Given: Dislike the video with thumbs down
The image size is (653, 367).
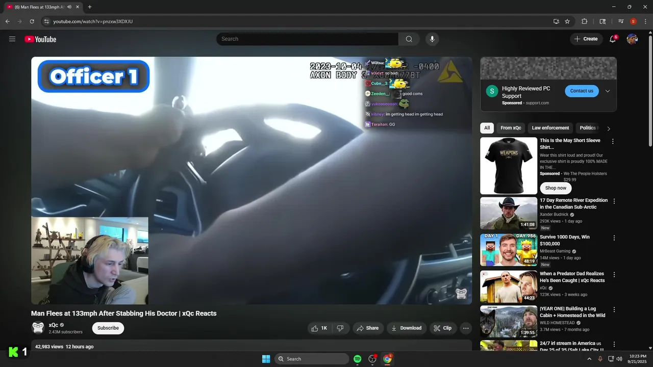Looking at the screenshot, I should pyautogui.click(x=340, y=328).
